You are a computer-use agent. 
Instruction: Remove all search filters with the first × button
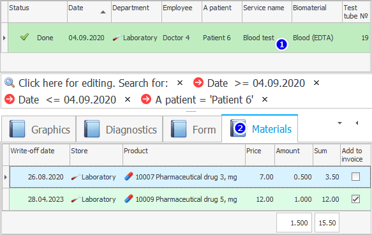[180, 83]
